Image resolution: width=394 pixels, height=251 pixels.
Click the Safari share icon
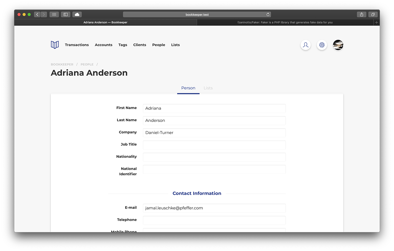point(361,14)
